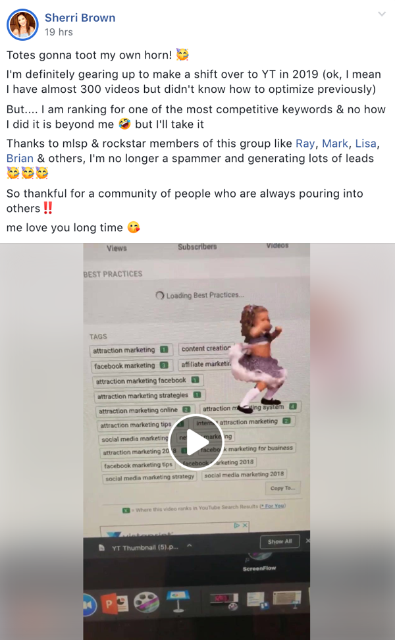Viewport: 395px width, 640px height.
Task: Click the Show All downloads button
Action: (280, 541)
